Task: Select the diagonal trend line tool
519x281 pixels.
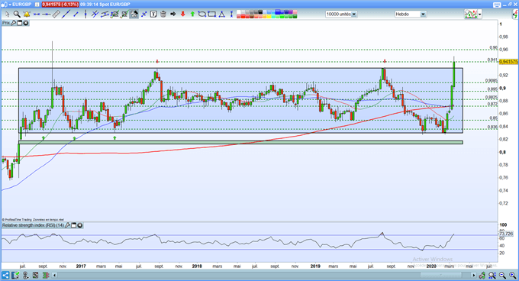Action: [66, 15]
